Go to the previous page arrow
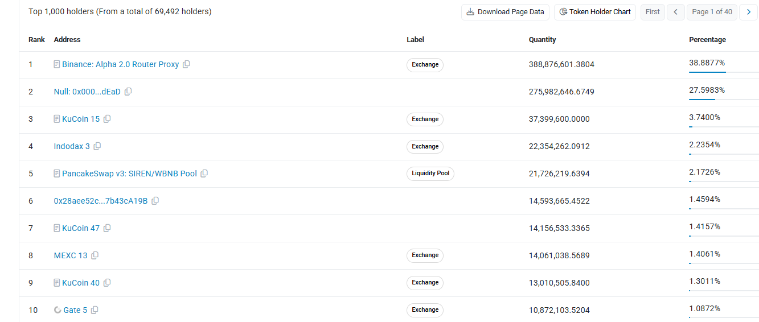The image size is (759, 322). 675,12
